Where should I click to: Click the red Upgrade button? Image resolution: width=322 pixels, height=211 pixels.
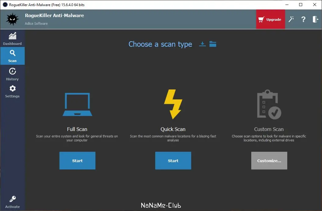point(270,19)
